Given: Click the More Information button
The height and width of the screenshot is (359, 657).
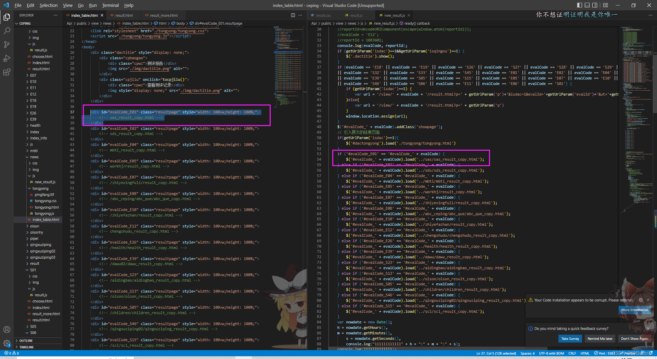Looking at the screenshot, I should (634, 310).
